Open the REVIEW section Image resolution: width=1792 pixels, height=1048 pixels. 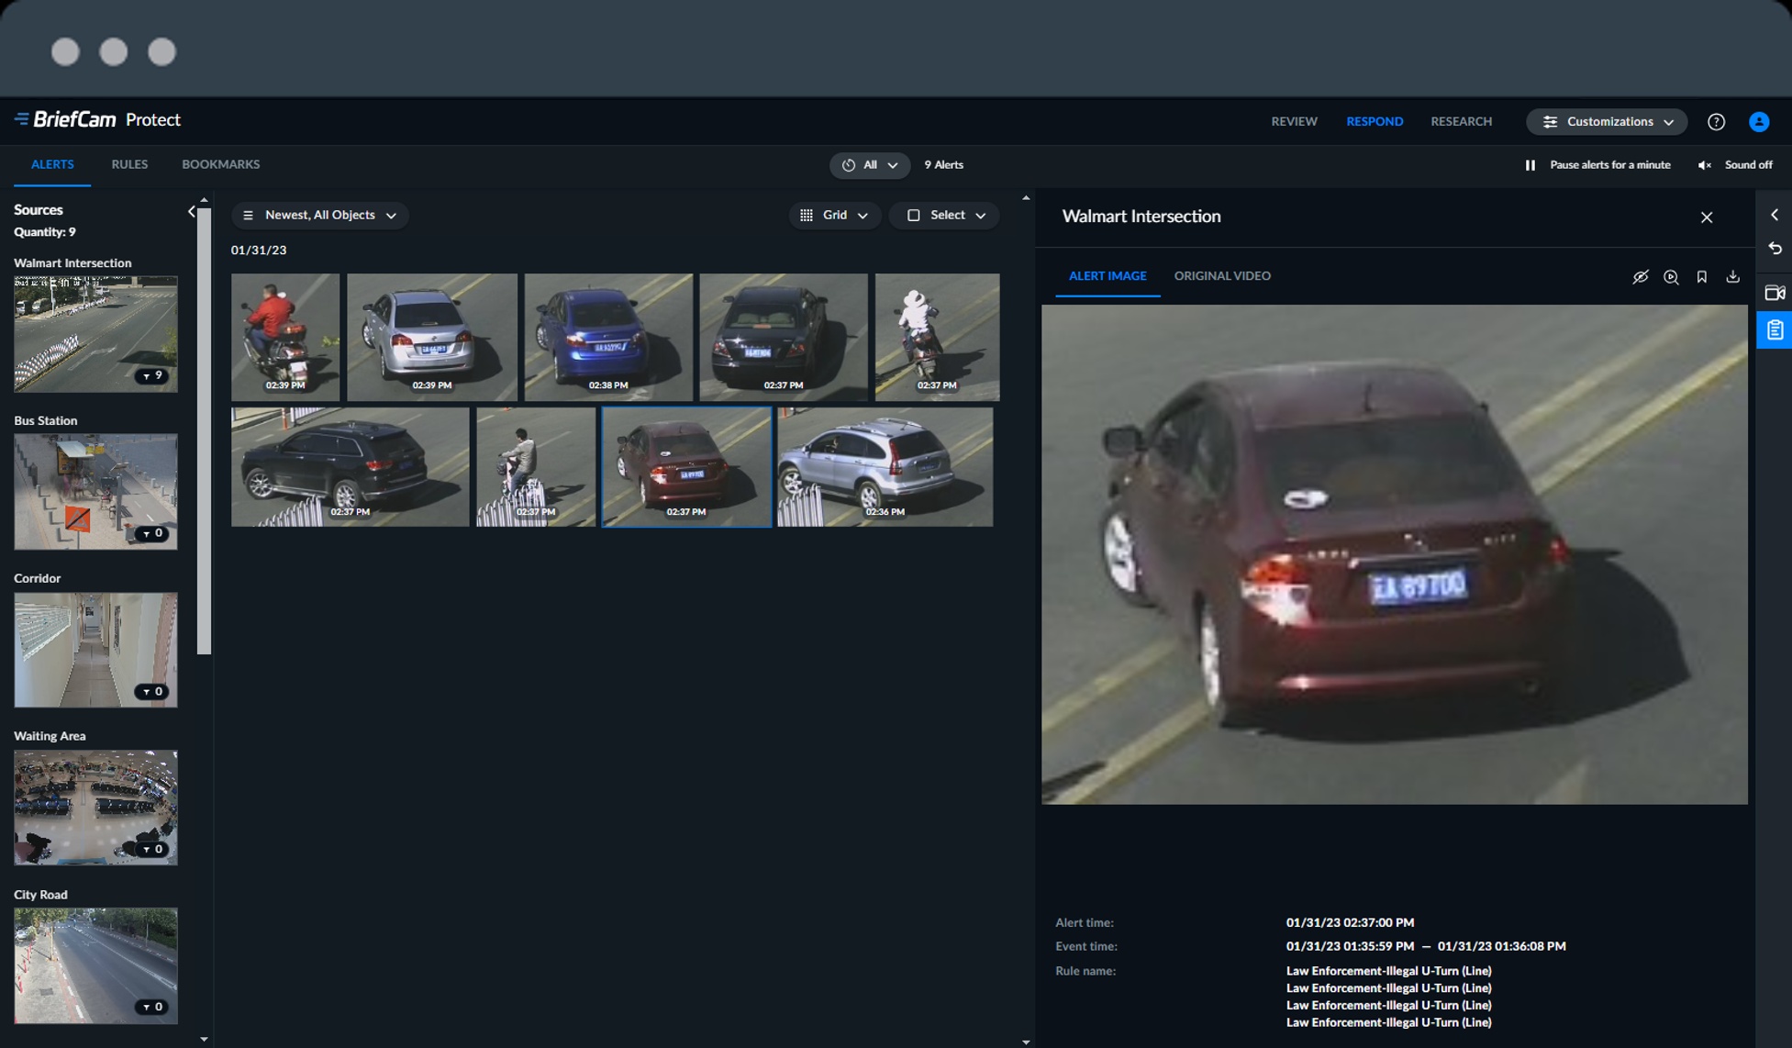tap(1294, 121)
